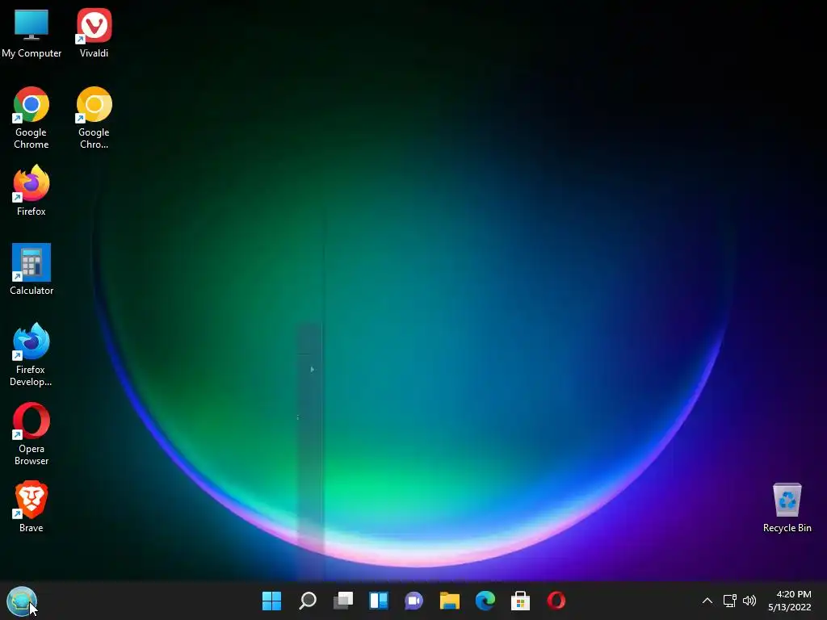Open Microsoft Store from the taskbar
This screenshot has width=827, height=620.
pyautogui.click(x=521, y=601)
